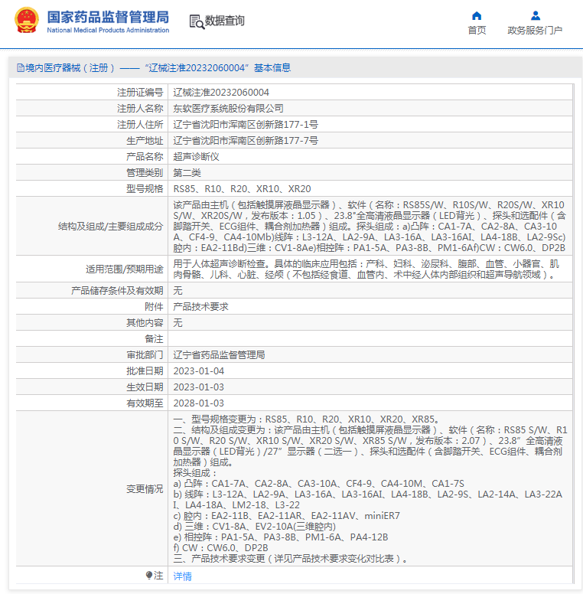Click the 数据查询 text label
The width and height of the screenshot is (583, 594).
click(225, 21)
